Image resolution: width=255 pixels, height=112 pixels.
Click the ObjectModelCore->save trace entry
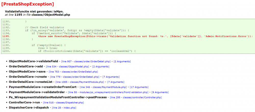coord(27,72)
